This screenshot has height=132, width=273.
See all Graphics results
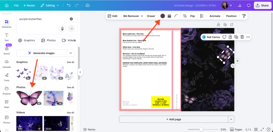click(71, 62)
